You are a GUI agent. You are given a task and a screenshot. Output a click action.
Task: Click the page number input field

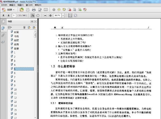(14, 16)
